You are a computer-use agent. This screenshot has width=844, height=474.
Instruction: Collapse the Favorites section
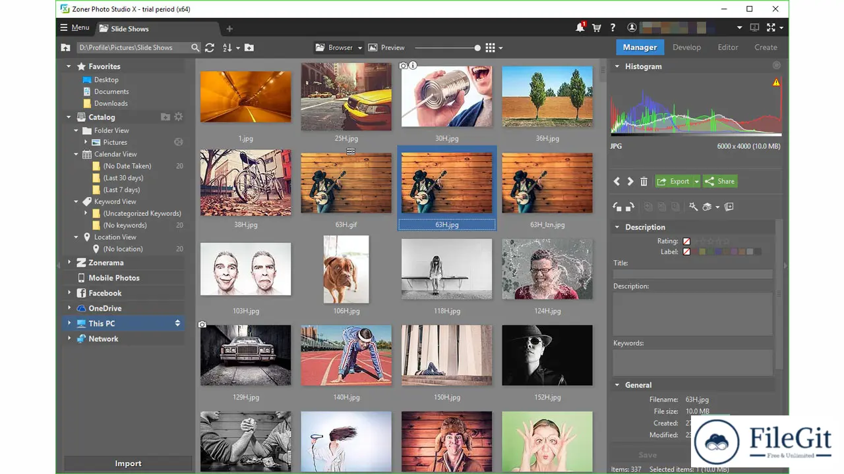tap(69, 66)
